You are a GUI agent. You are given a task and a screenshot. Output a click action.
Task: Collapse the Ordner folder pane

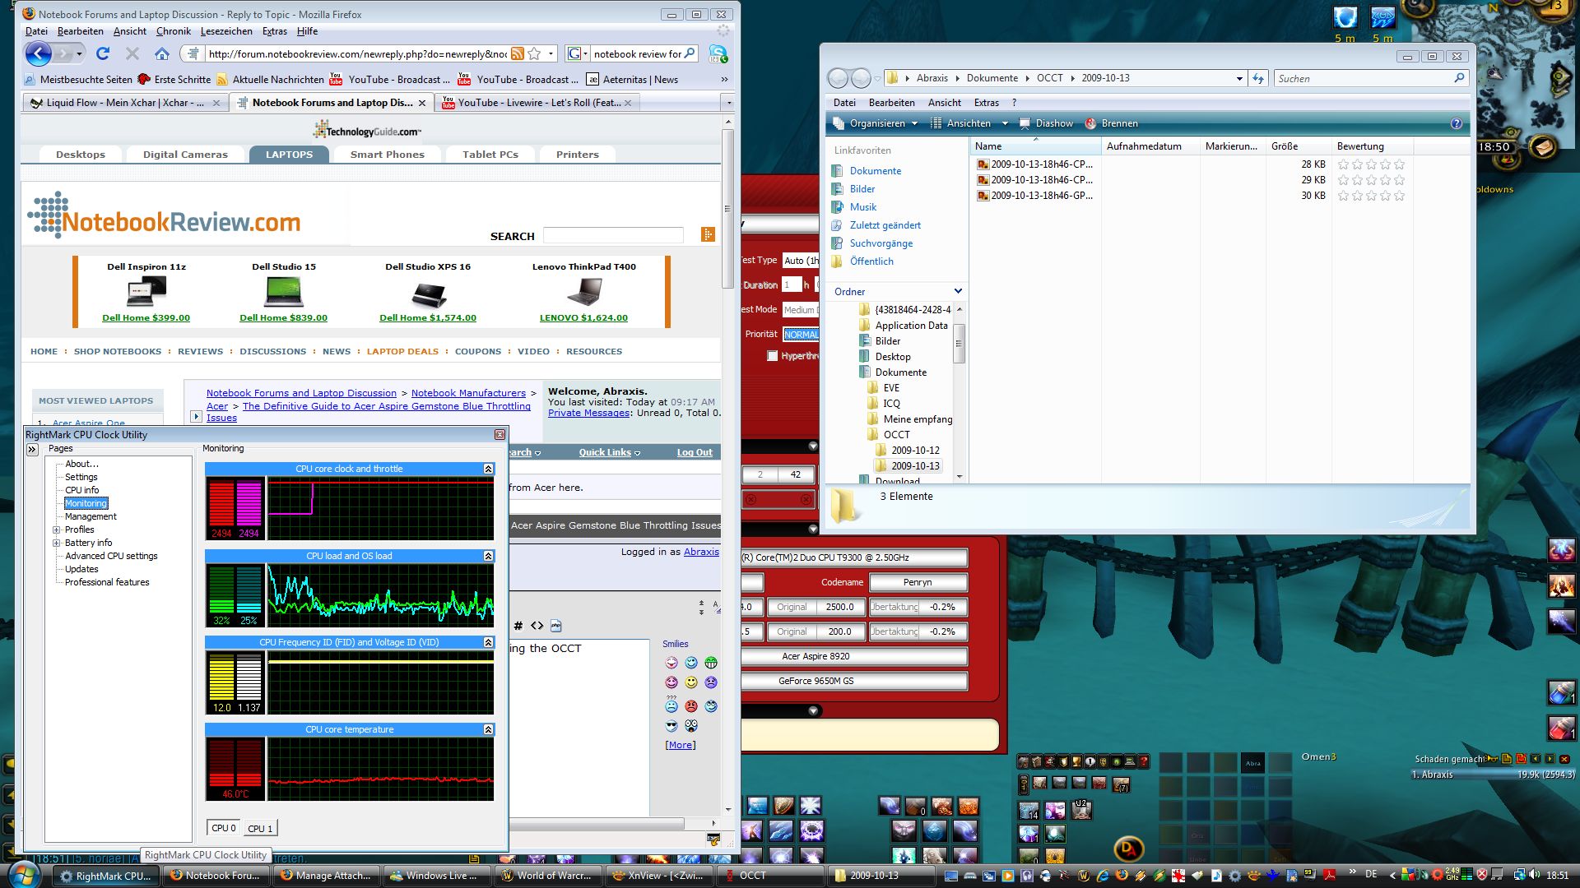click(958, 291)
